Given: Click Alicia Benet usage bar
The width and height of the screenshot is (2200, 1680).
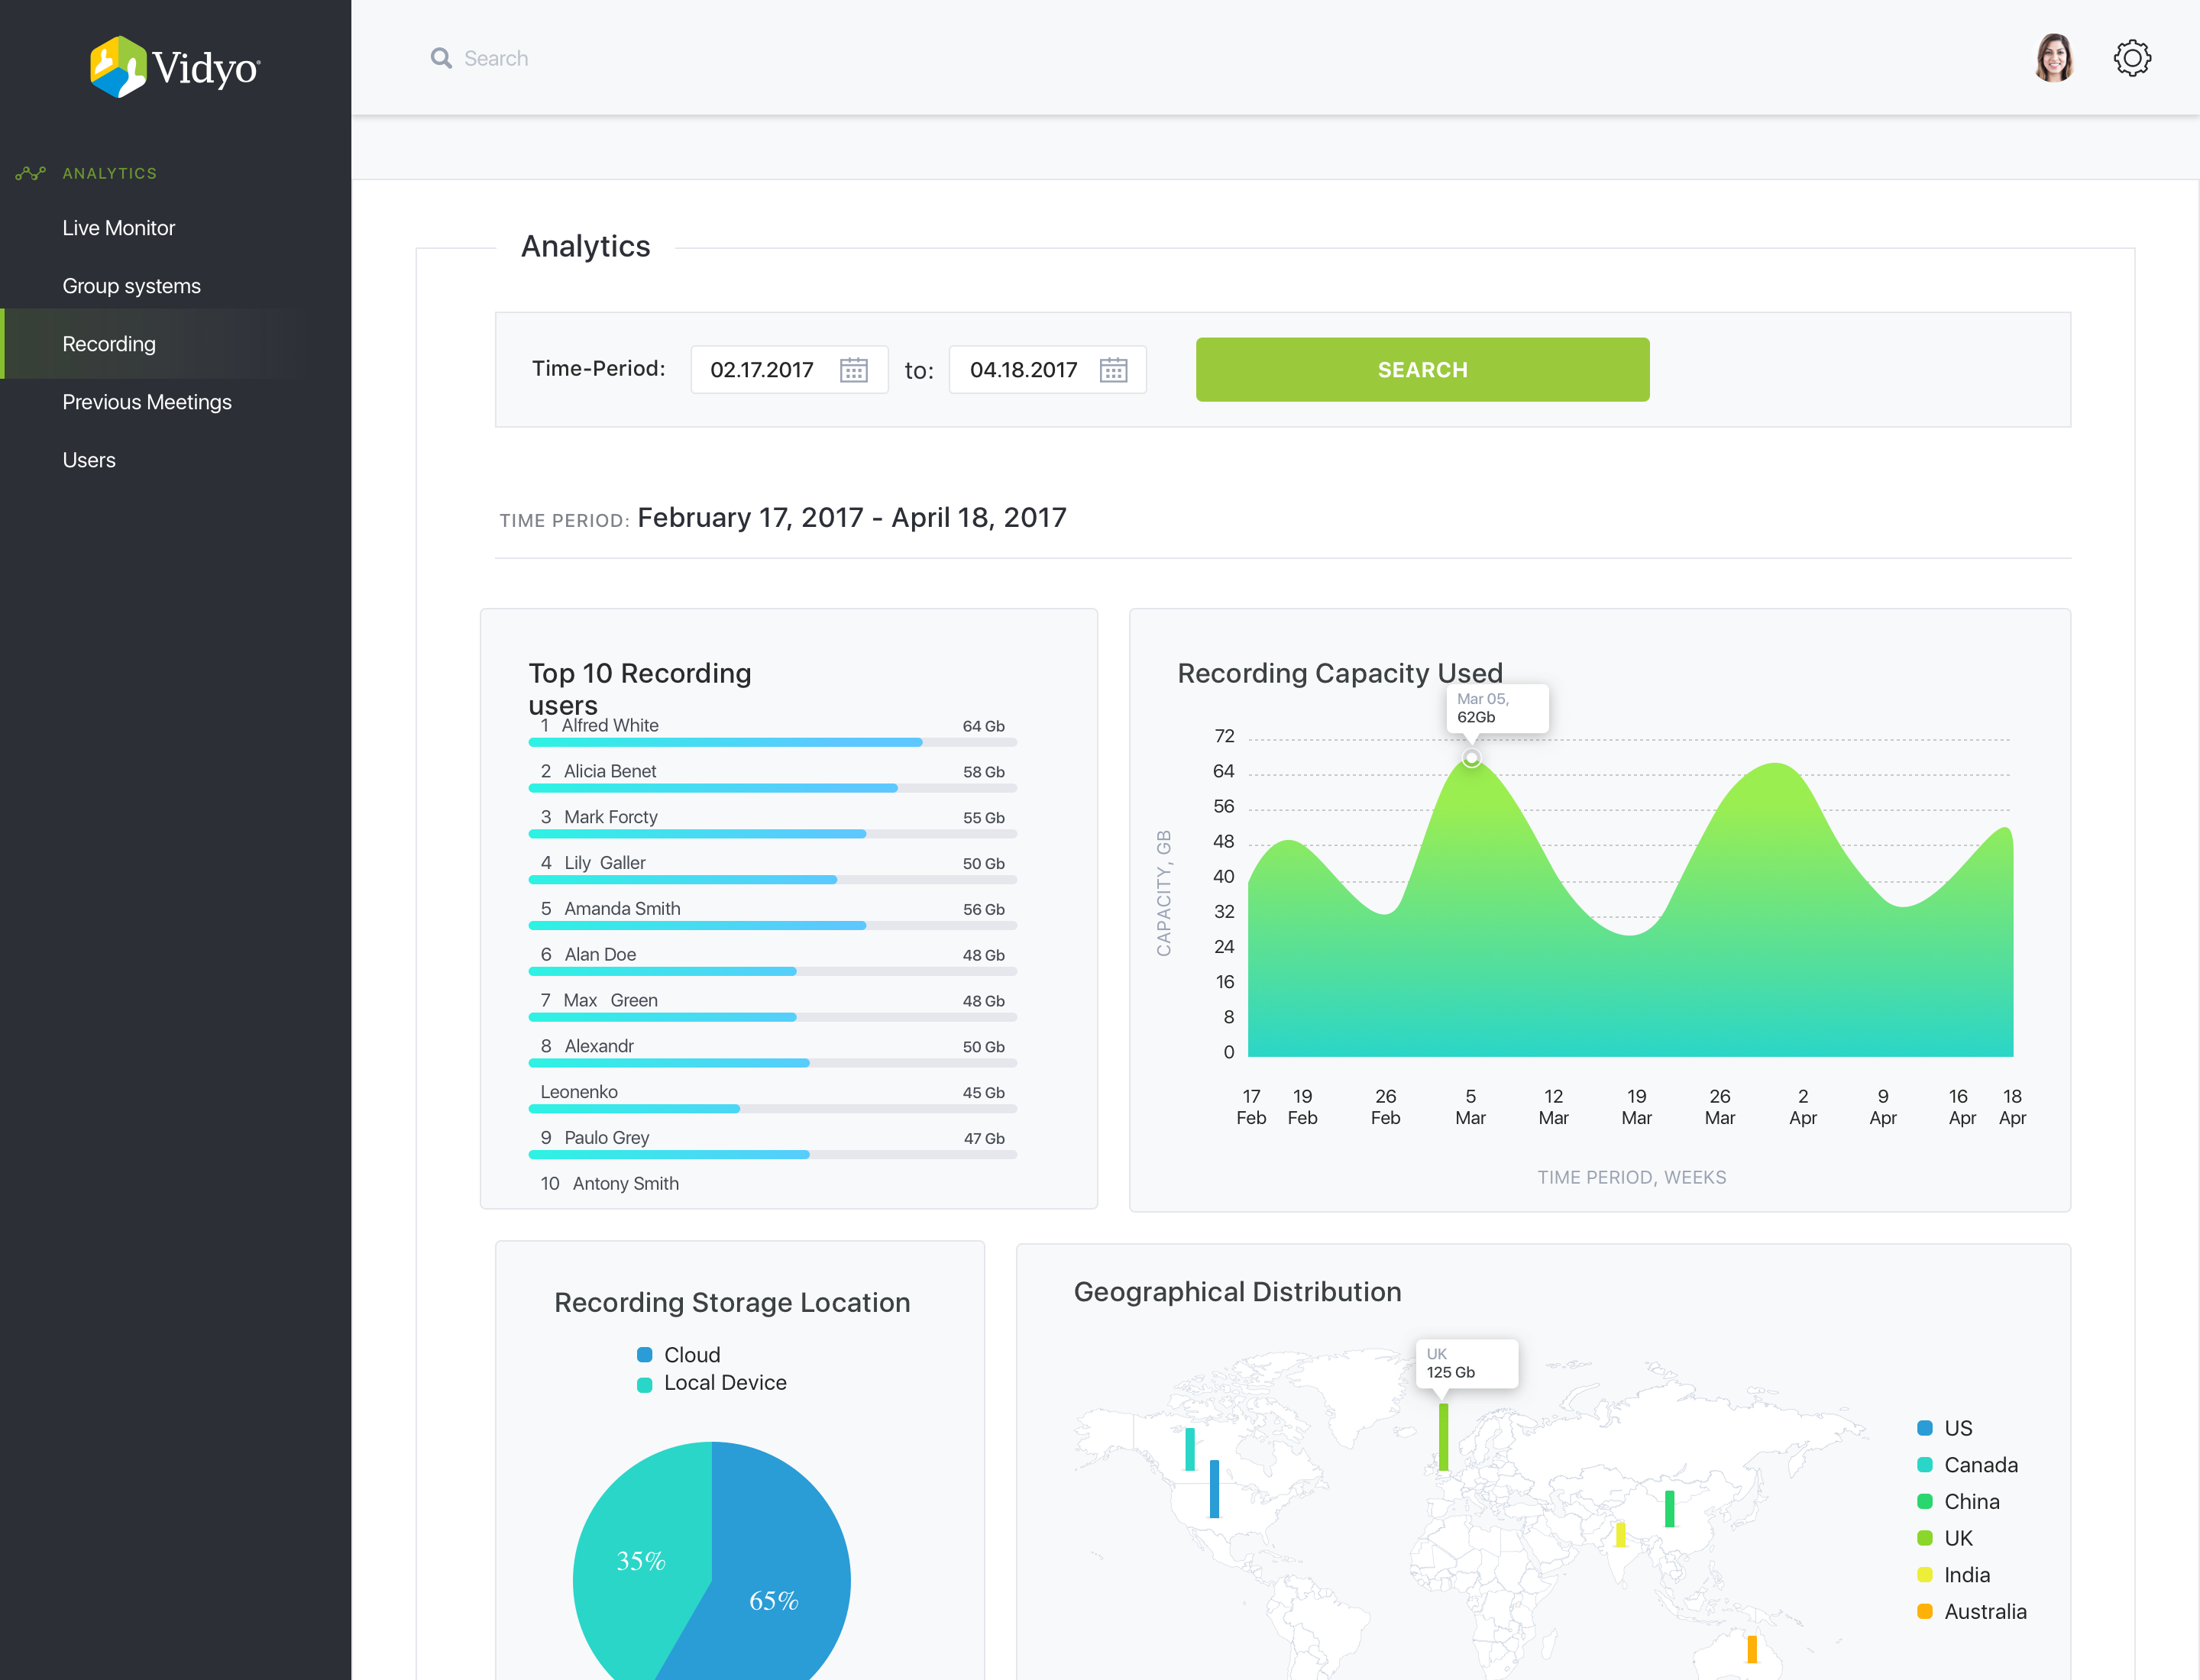Looking at the screenshot, I should (x=772, y=788).
